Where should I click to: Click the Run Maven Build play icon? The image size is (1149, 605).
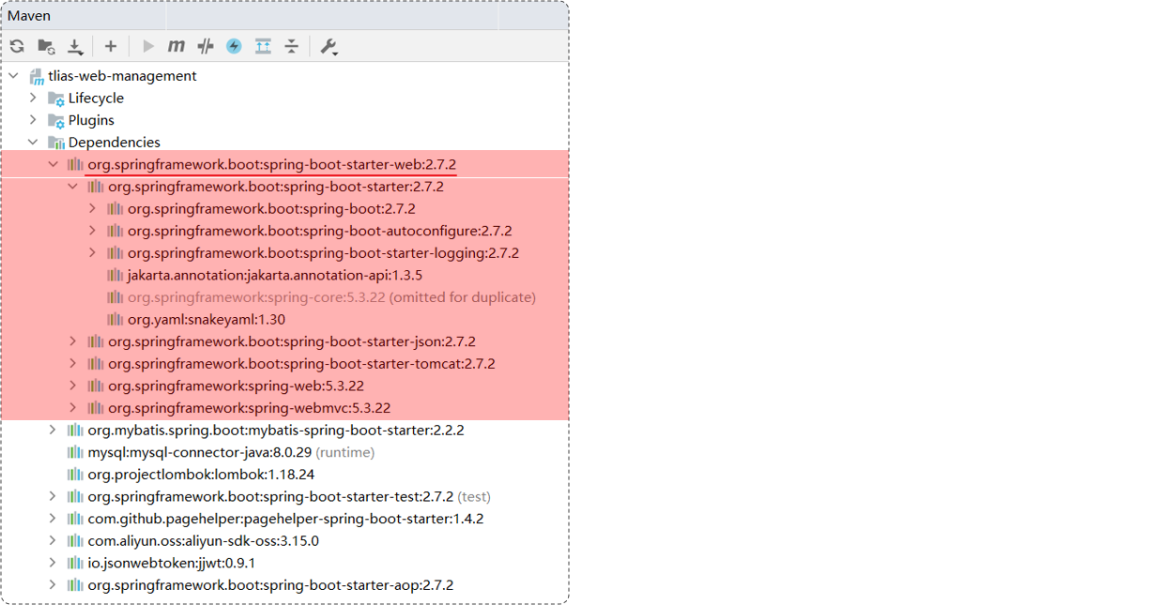[147, 46]
